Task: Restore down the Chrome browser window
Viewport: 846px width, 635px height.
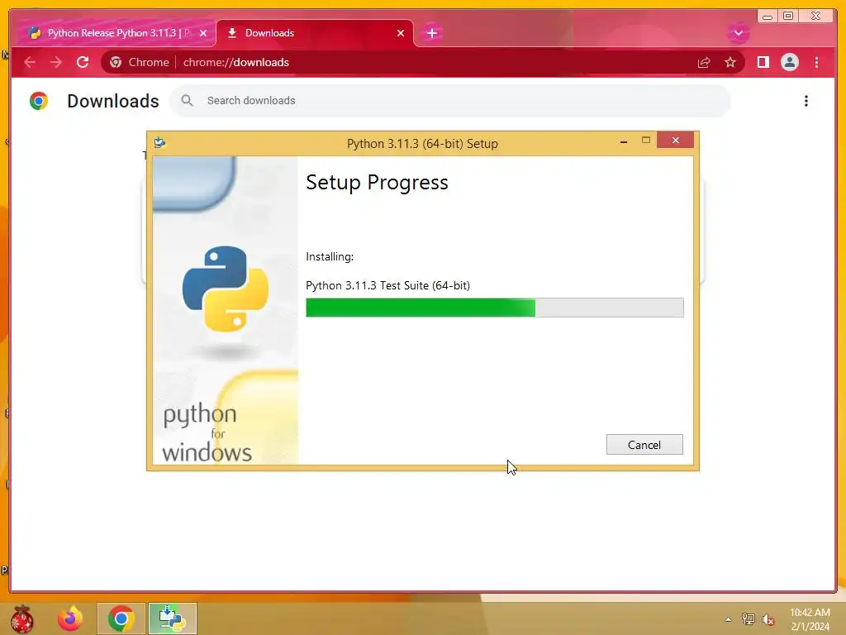Action: point(788,17)
